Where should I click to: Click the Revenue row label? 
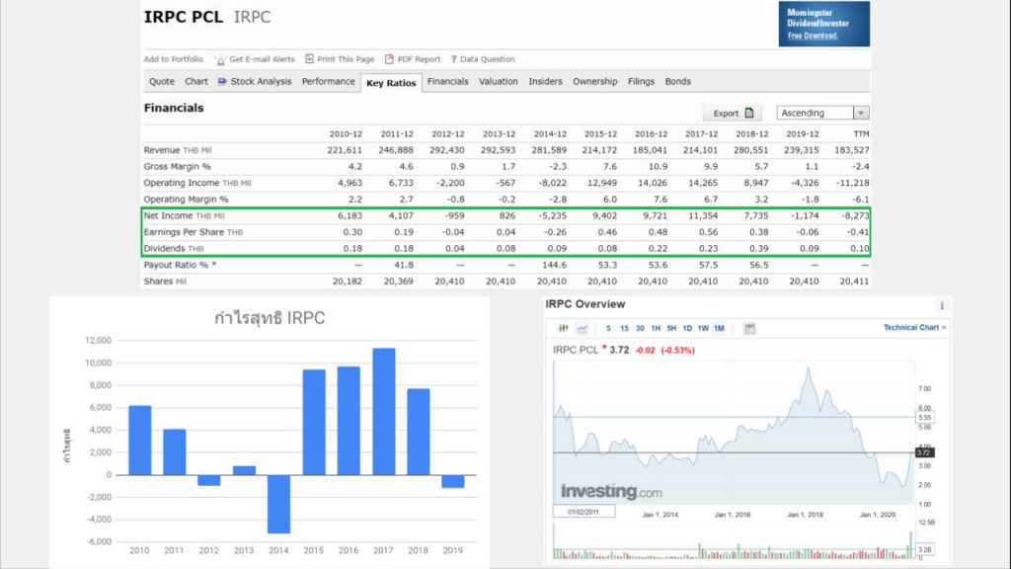click(178, 150)
